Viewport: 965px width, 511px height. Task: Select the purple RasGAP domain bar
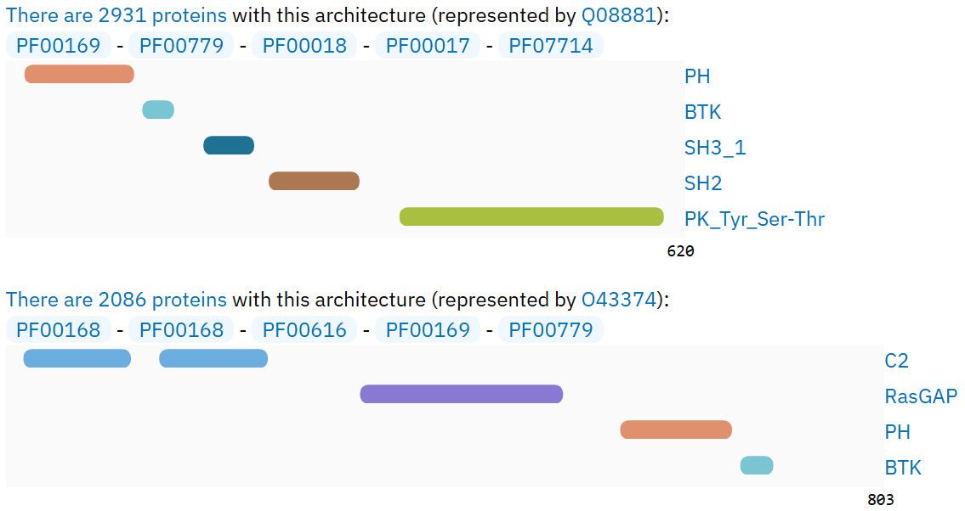point(462,395)
